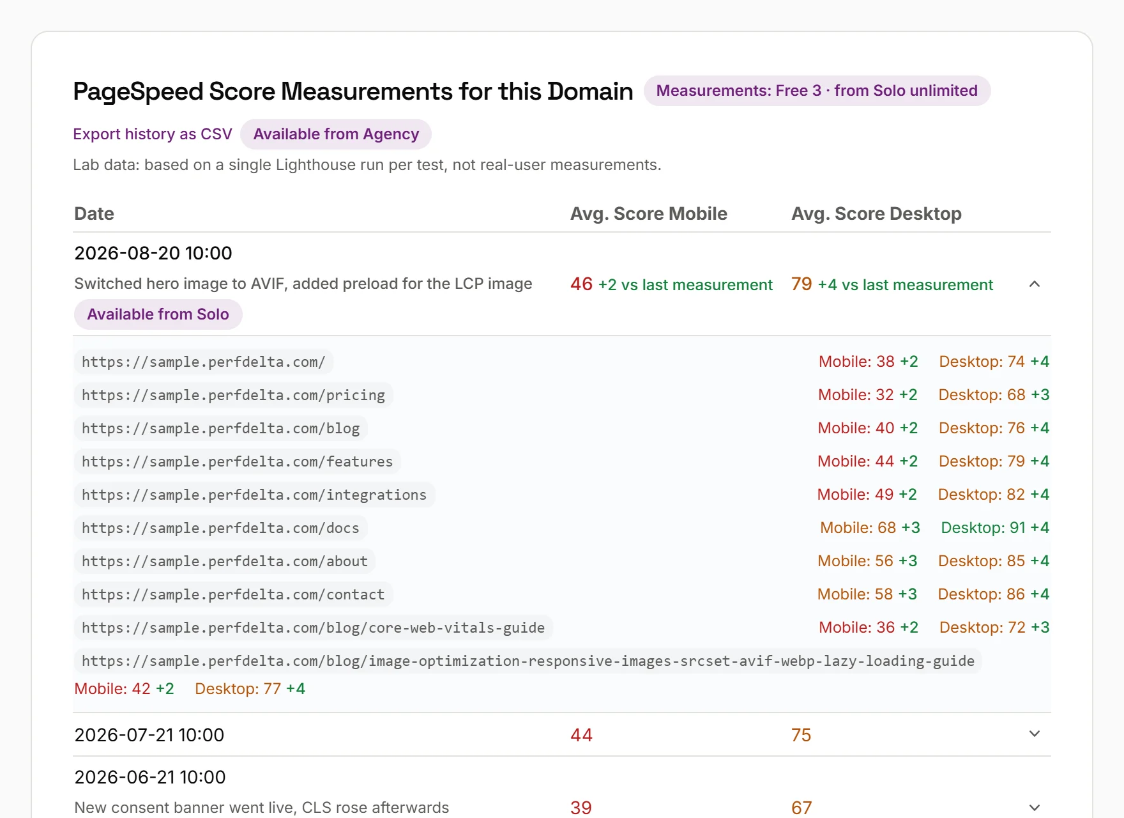
Task: Click Mobile: 68 +3 docs score
Action: pyautogui.click(x=870, y=528)
